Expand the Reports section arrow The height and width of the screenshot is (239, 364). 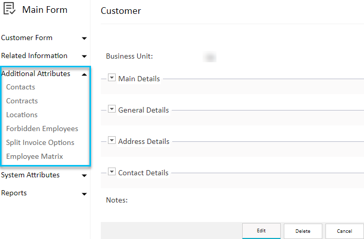pos(84,194)
